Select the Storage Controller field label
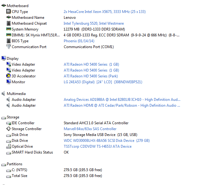The height and width of the screenshot is (185, 202). point(27,129)
